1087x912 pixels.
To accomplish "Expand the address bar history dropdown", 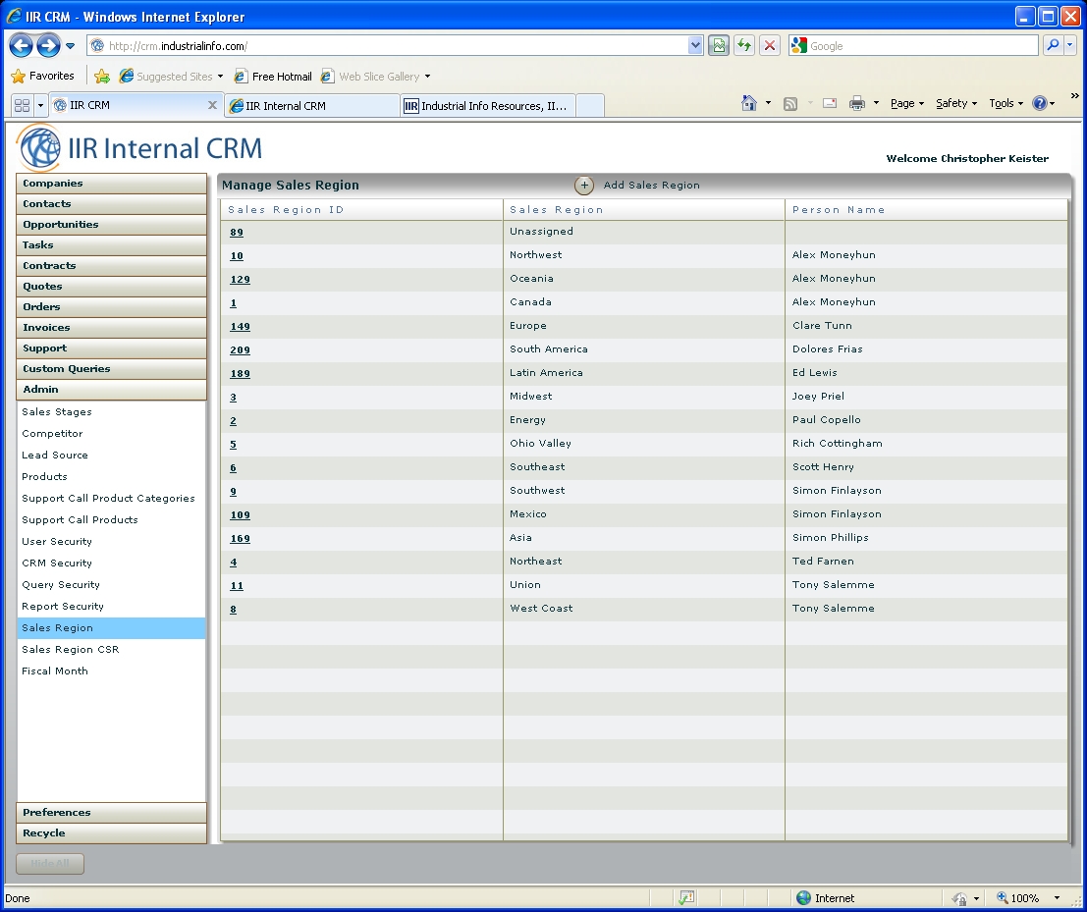I will tap(695, 46).
